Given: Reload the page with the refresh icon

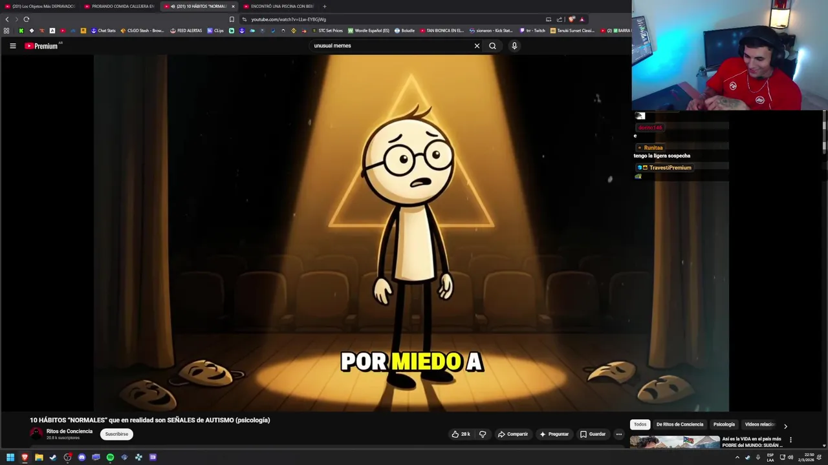Looking at the screenshot, I should [26, 19].
